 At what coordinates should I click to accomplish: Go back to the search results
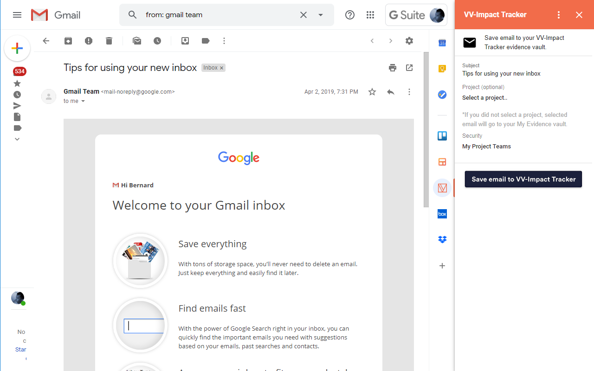click(46, 41)
